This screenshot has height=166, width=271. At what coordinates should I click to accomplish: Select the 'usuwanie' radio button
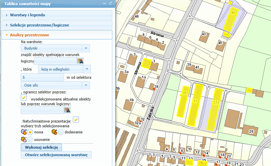coord(30,140)
